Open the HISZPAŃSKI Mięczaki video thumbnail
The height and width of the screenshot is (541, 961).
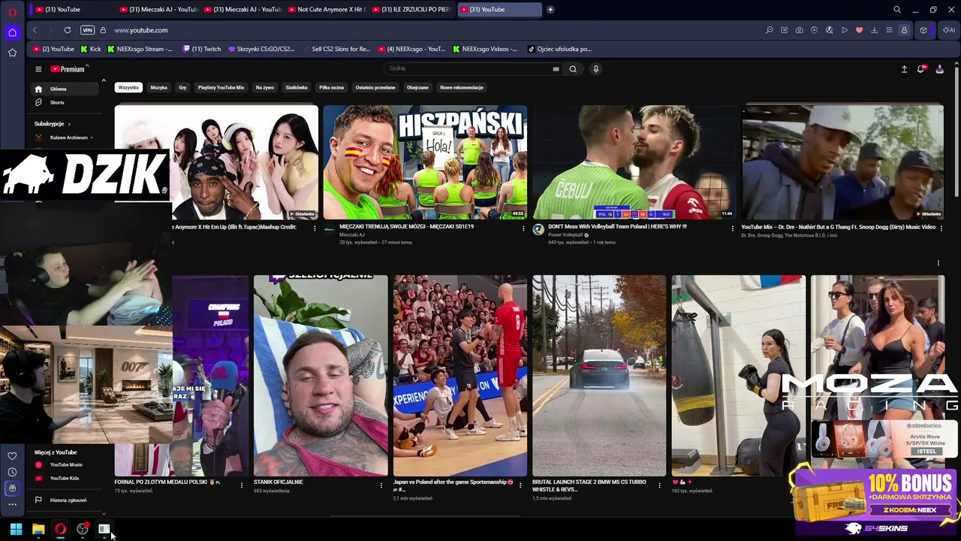point(425,162)
